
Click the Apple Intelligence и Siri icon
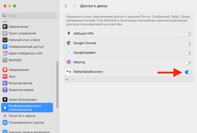[x=5, y=53]
